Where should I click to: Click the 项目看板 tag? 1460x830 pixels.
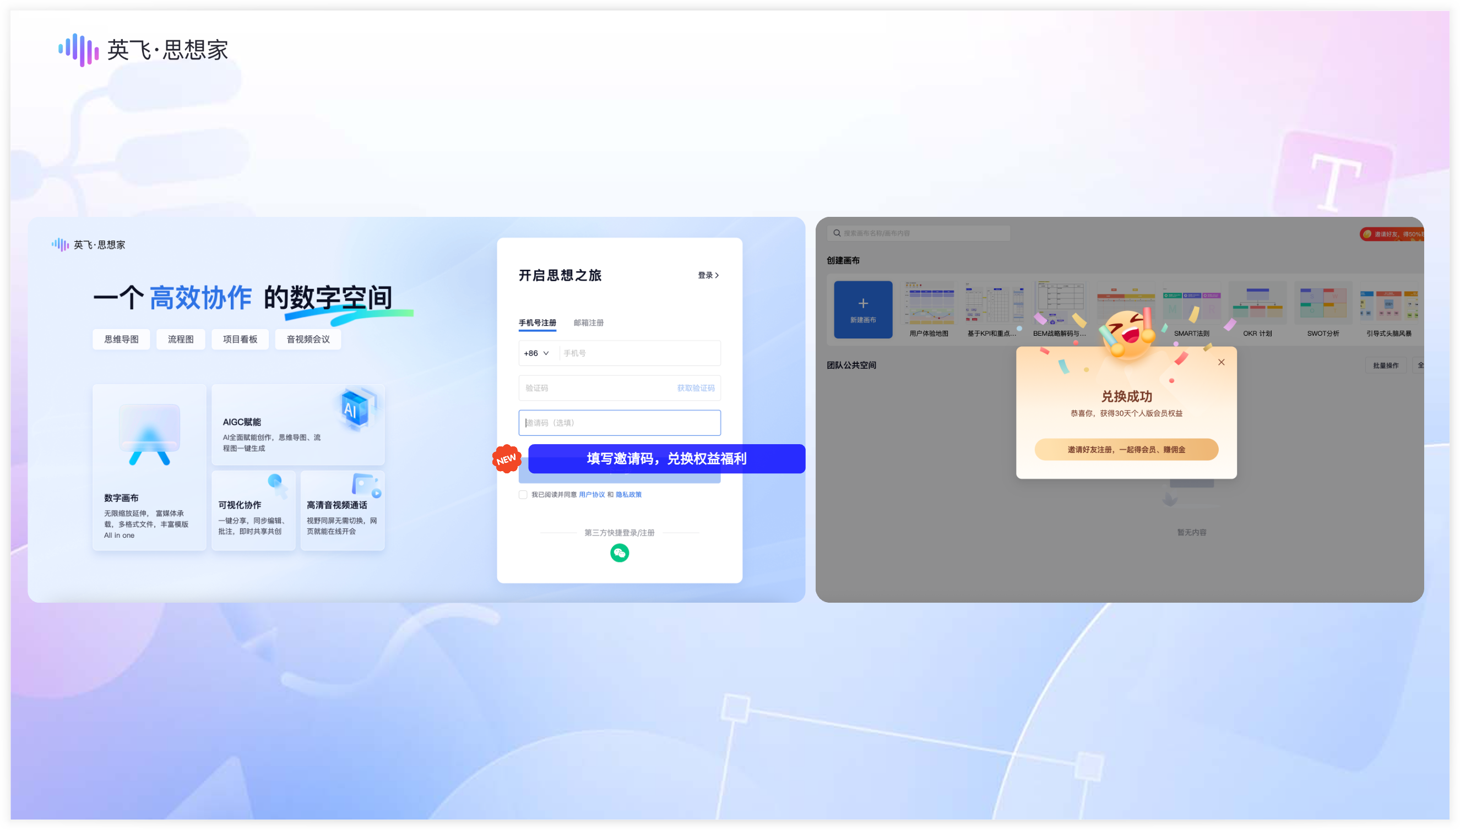click(x=240, y=339)
